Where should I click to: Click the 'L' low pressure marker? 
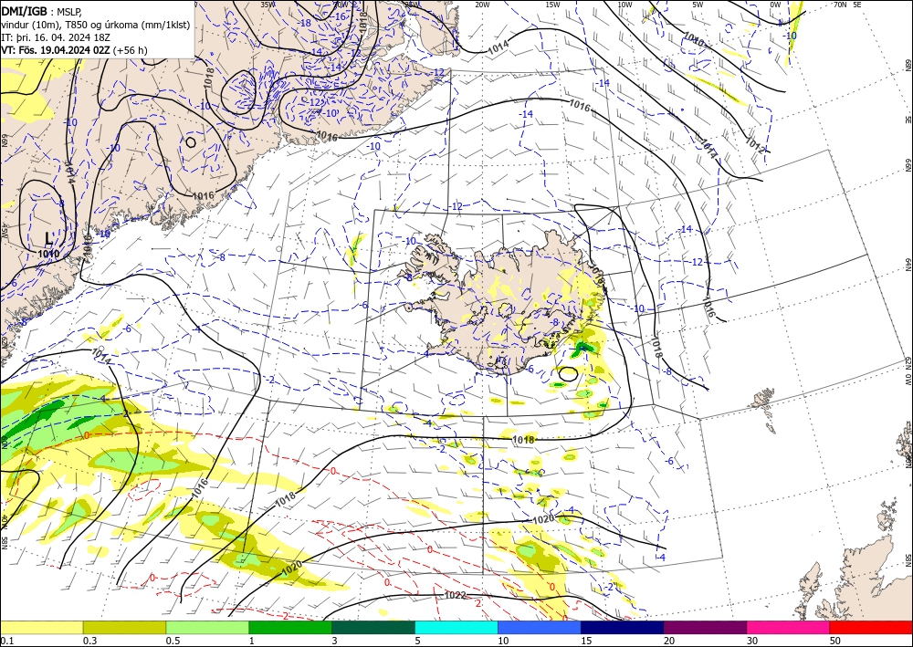click(48, 238)
